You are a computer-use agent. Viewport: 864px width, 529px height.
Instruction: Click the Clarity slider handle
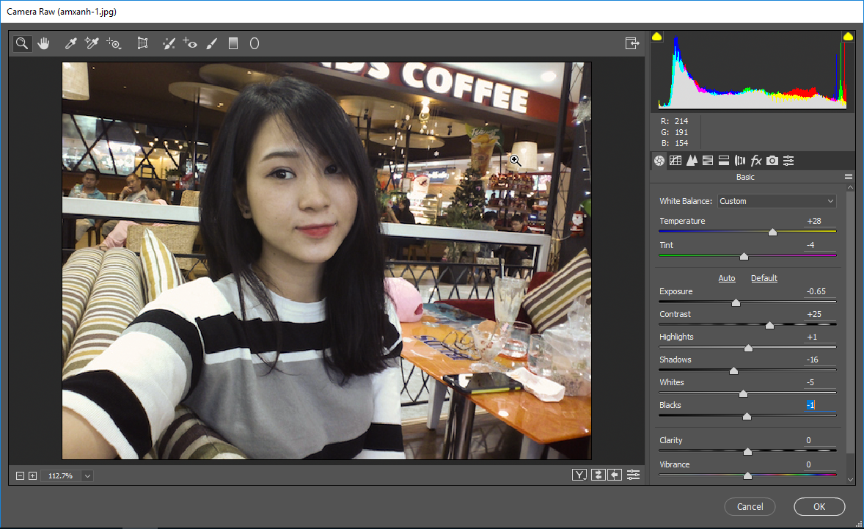tap(747, 452)
